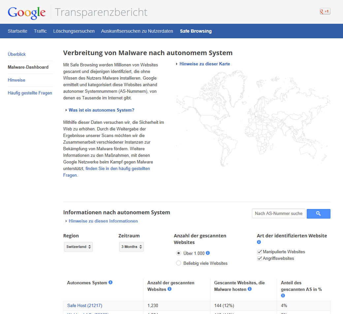
Task: Click 'Informationen nach autonomem System' heading
Action: [117, 212]
